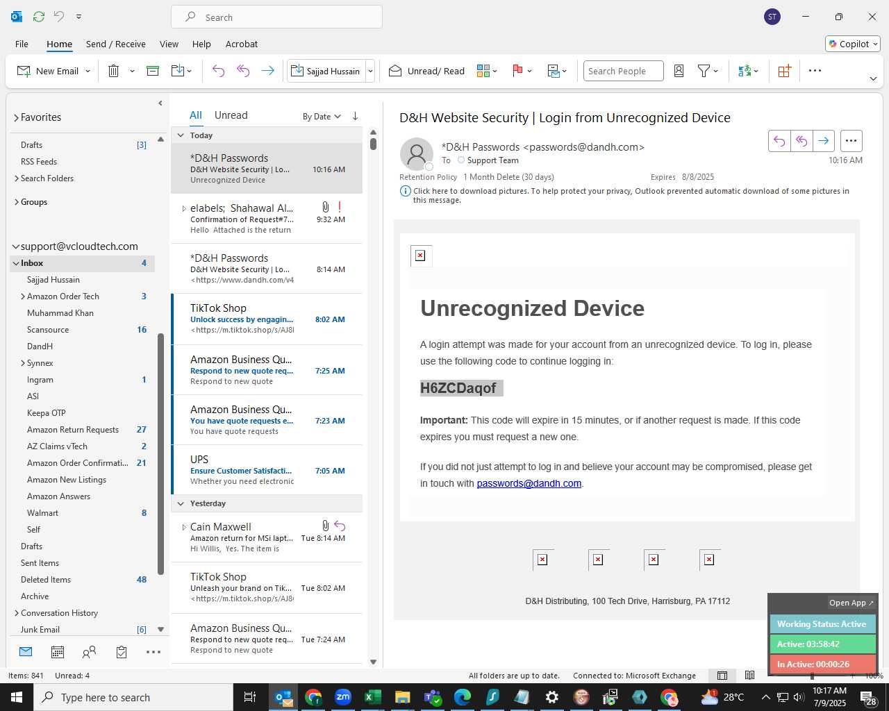Collapse the Yesterday group header

click(181, 503)
